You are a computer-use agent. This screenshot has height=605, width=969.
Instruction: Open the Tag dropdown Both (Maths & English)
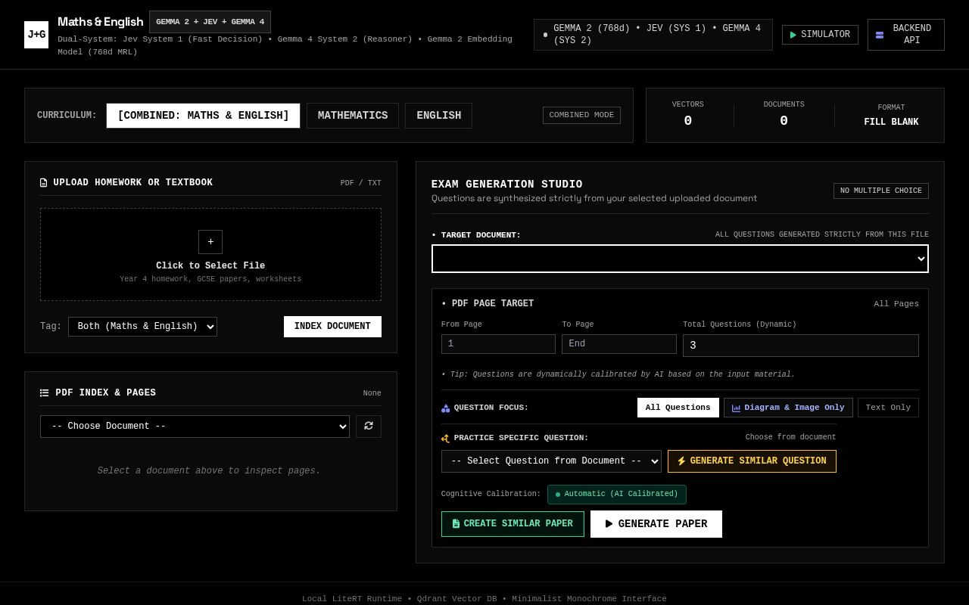[x=142, y=327]
